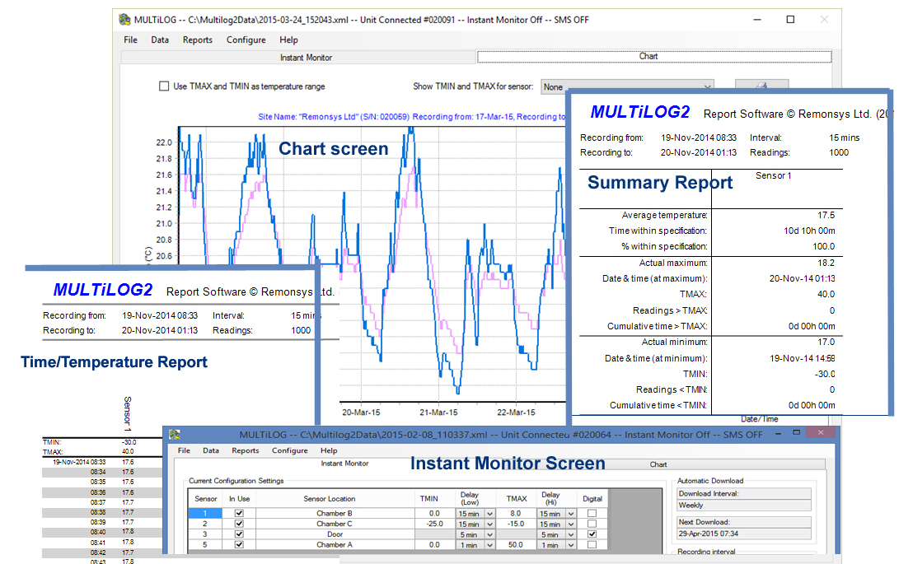The width and height of the screenshot is (913, 564).
Task: Open Reports menu in Instant Monitor Screen window
Action: 245,450
